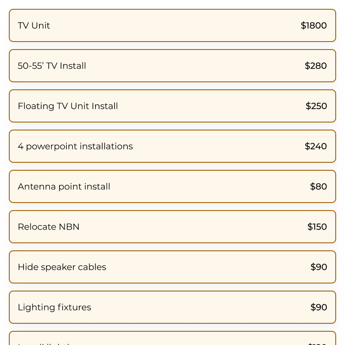Click the $280 price

(x=316, y=66)
